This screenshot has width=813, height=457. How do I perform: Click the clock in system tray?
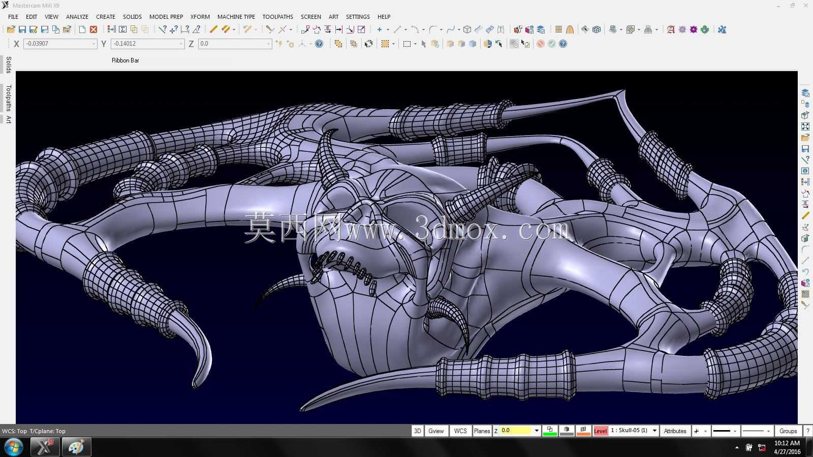[787, 447]
